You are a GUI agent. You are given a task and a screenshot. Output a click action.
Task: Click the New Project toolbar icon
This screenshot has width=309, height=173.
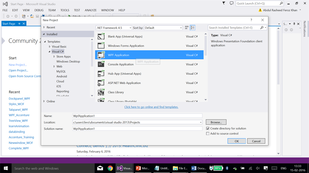tap(24, 16)
